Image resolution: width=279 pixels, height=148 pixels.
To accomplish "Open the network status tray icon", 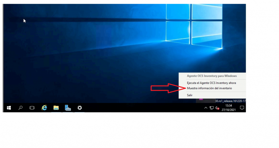I will (x=211, y=108).
